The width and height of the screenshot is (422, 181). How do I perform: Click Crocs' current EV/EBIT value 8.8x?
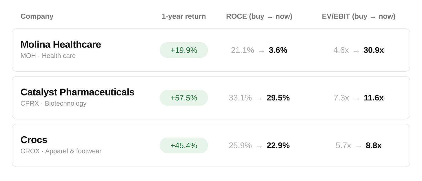coord(374,145)
